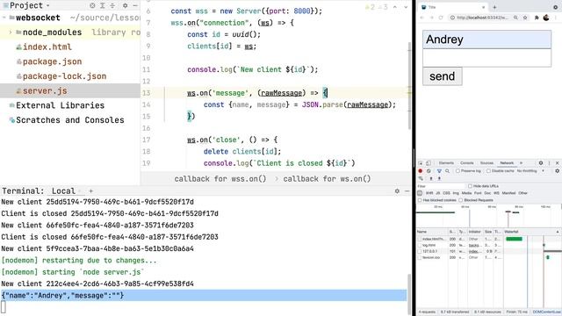Close the DevTools panel
This screenshot has height=316, width=562.
click(558, 163)
